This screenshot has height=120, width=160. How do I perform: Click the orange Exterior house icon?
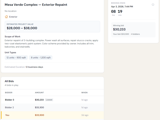6,17
